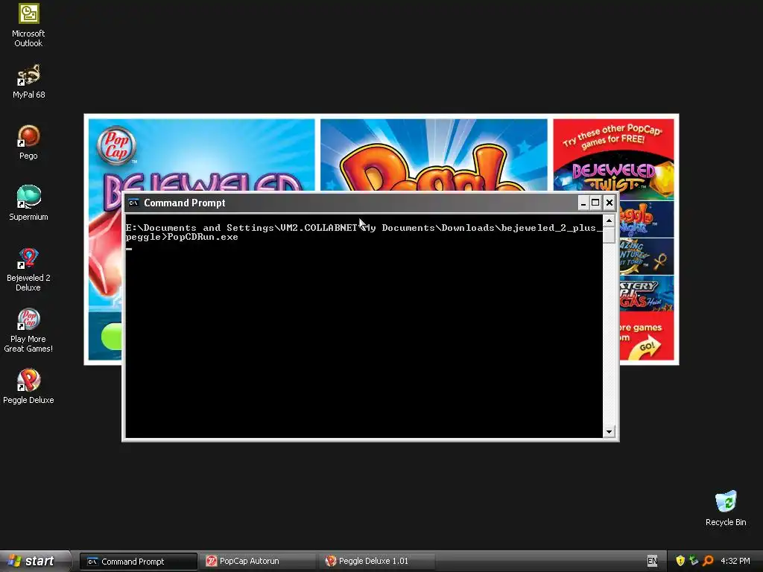The width and height of the screenshot is (763, 572).
Task: Open Microsoft Outlook desktop icon
Action: [28, 25]
